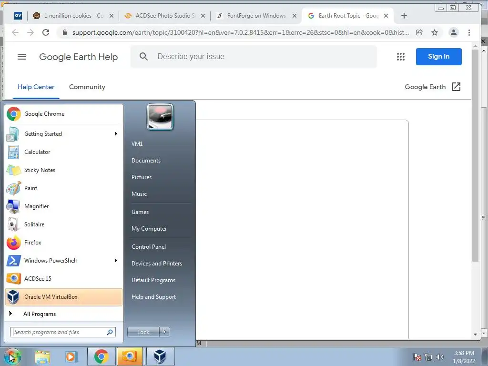Open File Explorer from the taskbar
Image resolution: width=488 pixels, height=366 pixels.
click(42, 356)
